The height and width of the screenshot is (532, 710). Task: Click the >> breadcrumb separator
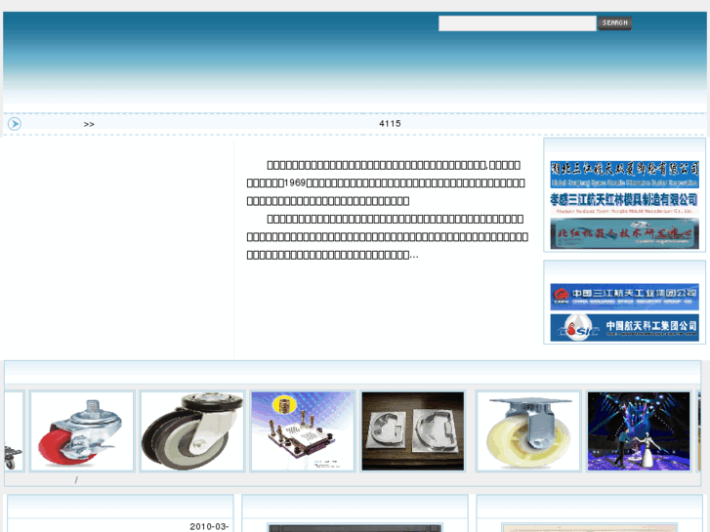click(89, 125)
